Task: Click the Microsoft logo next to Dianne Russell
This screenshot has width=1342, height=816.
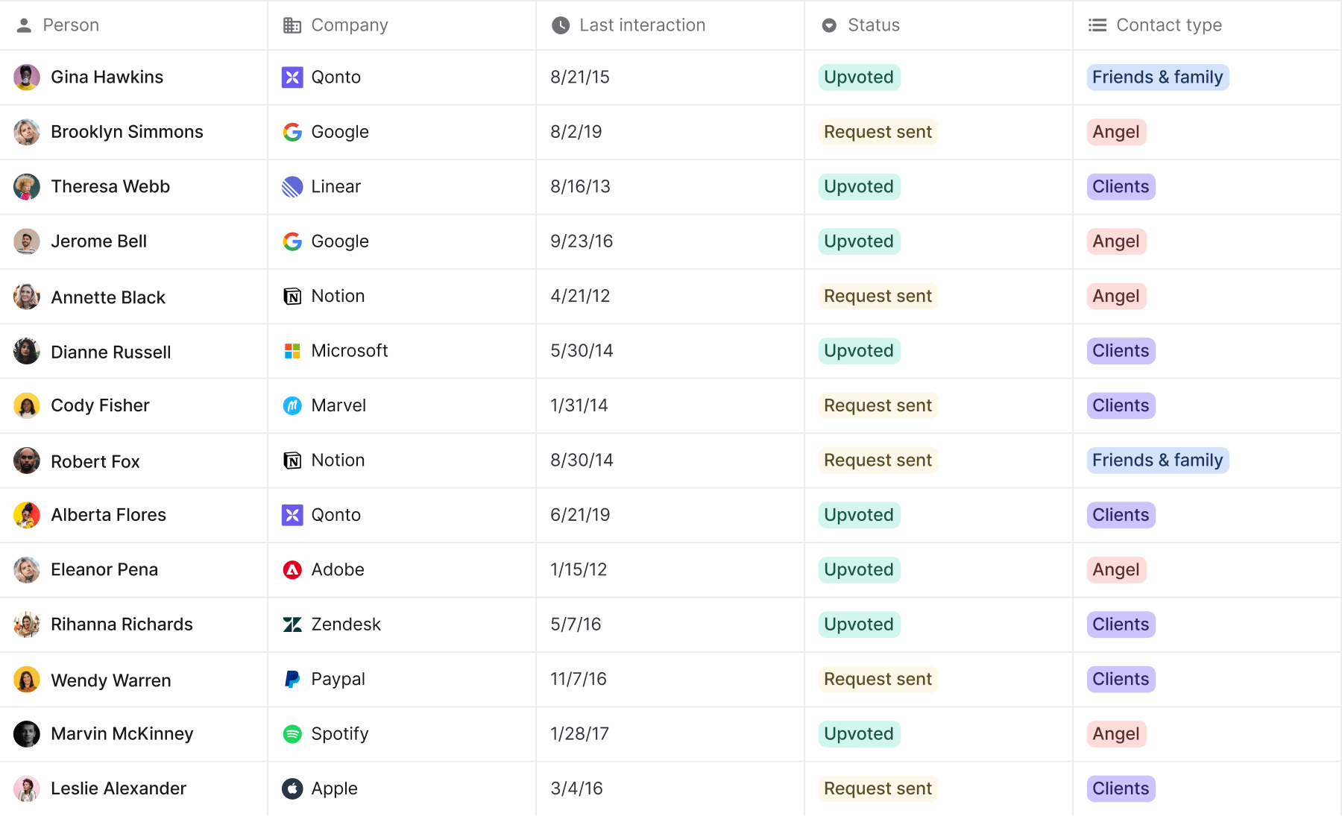Action: point(292,351)
